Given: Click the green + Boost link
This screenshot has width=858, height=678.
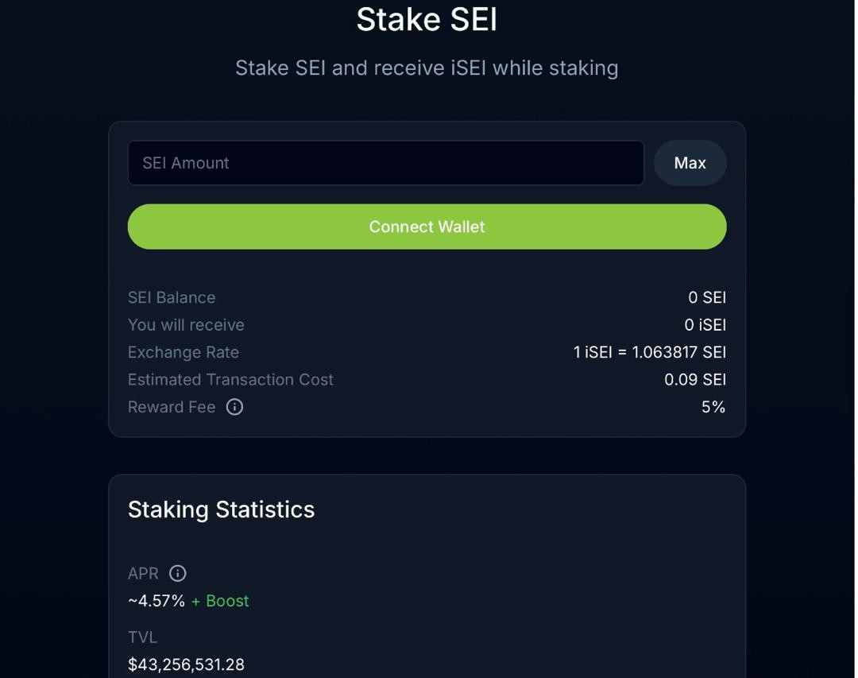Looking at the screenshot, I should [220, 601].
